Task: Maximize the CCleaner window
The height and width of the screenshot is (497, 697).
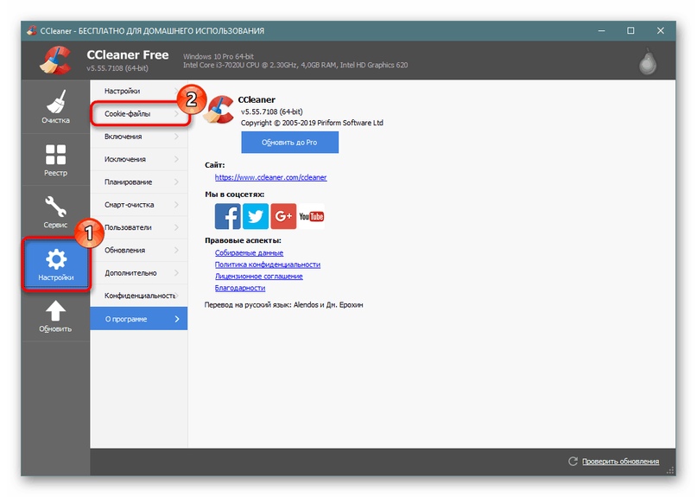Action: tap(630, 31)
